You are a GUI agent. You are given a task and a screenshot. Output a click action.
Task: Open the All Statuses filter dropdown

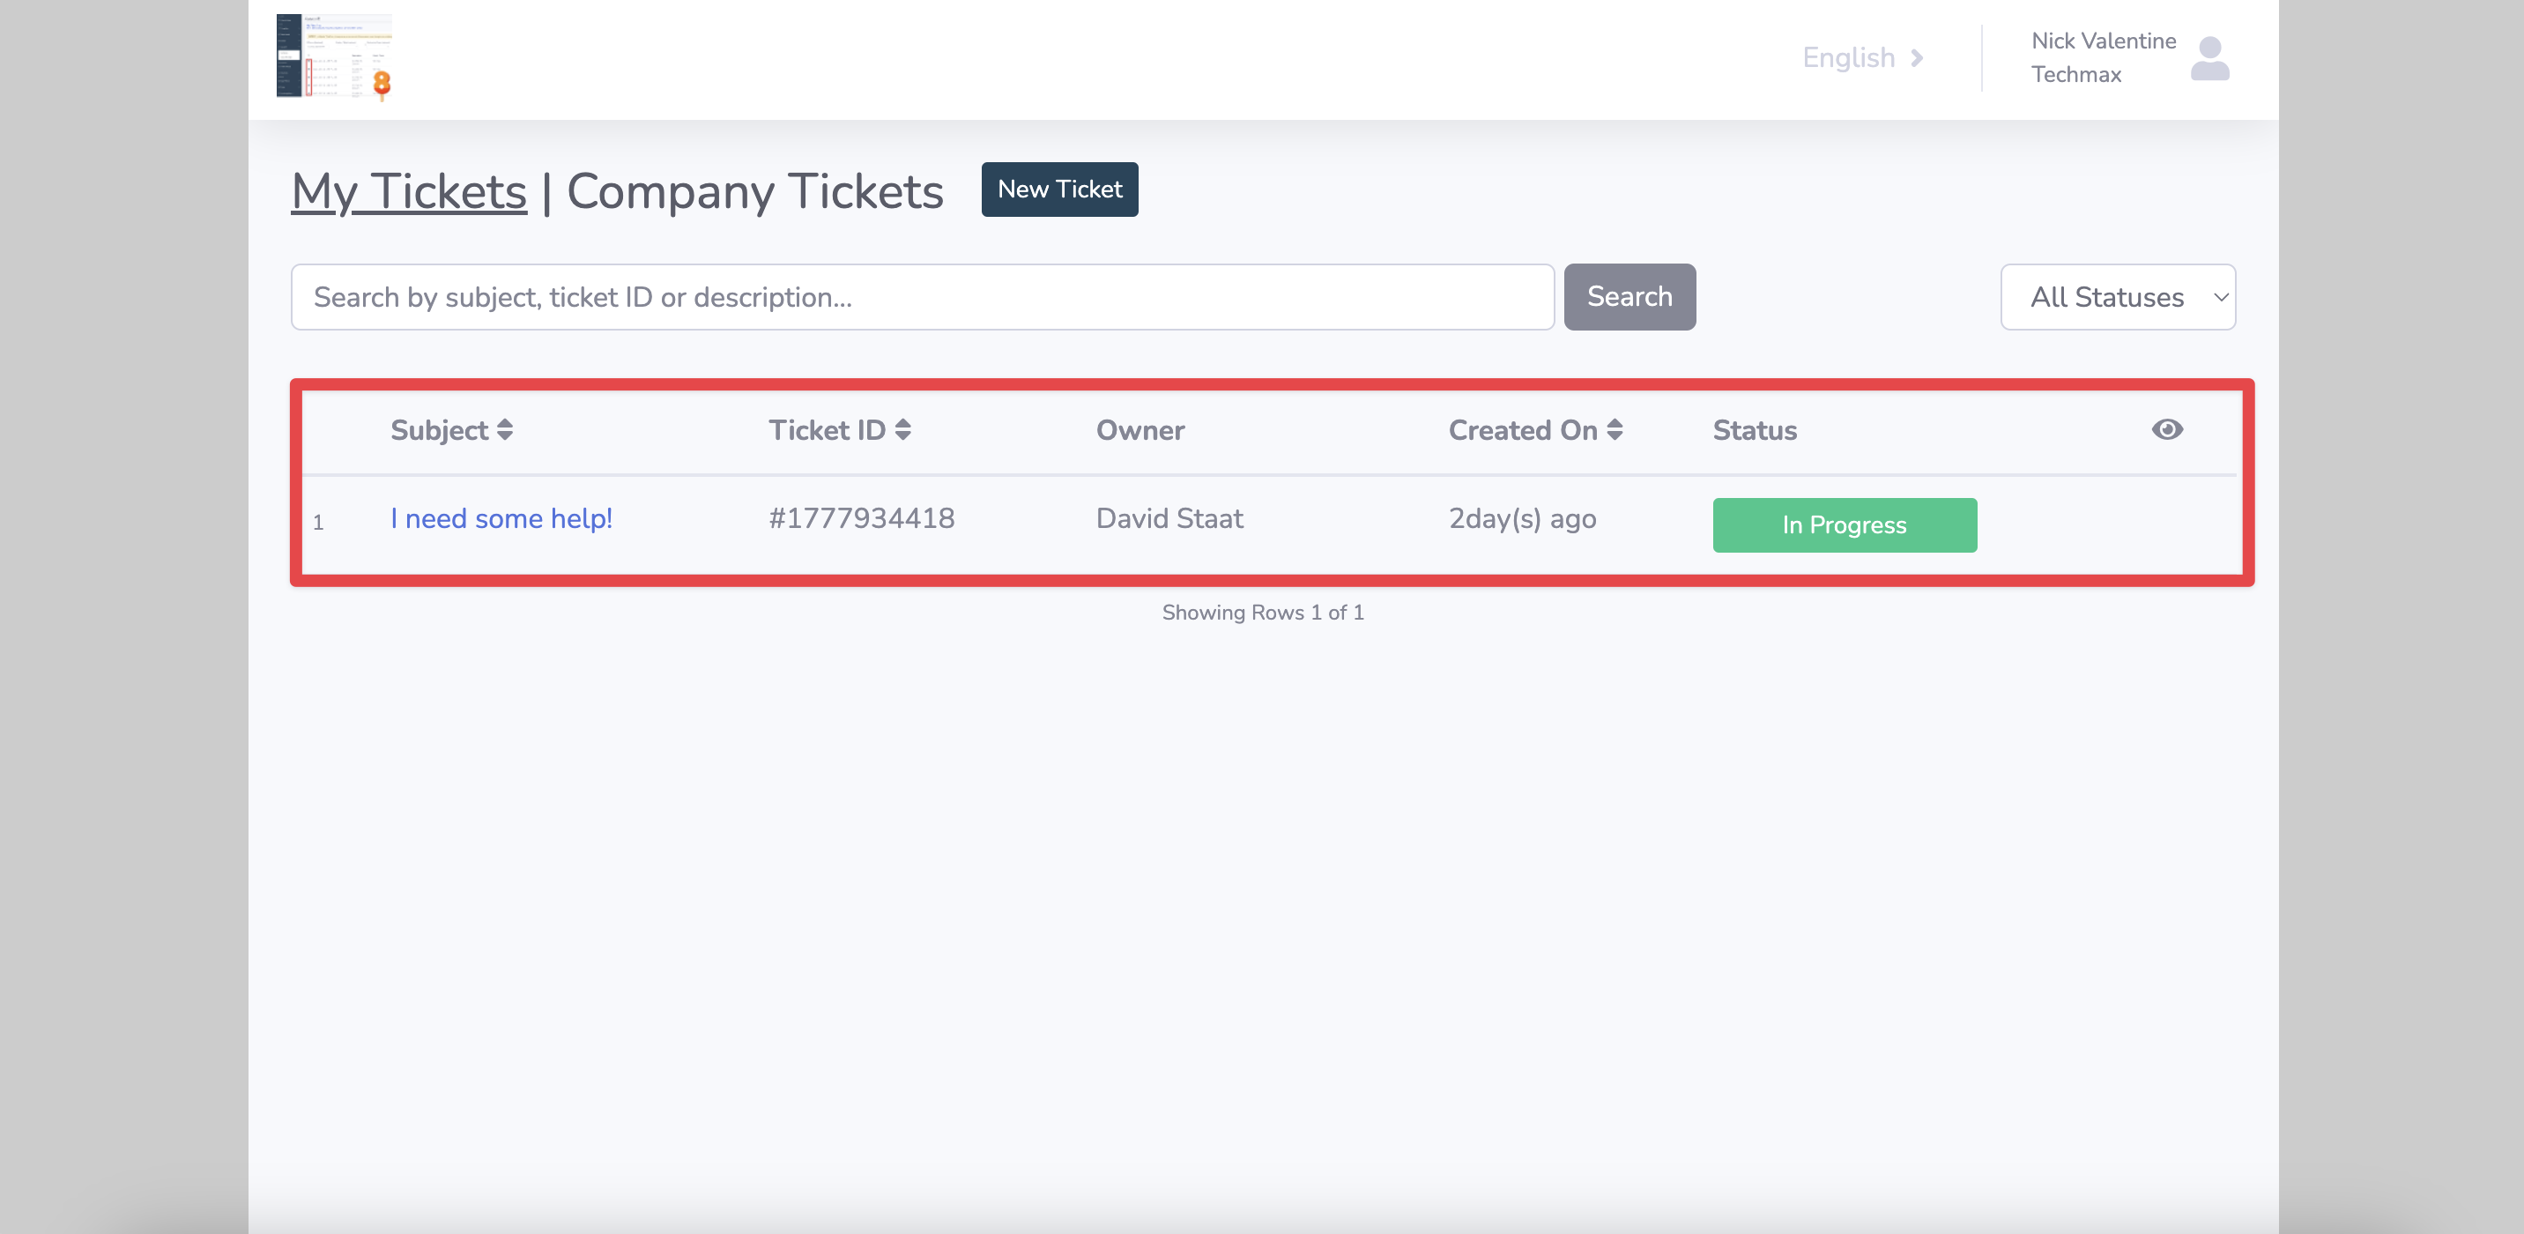click(x=2116, y=297)
